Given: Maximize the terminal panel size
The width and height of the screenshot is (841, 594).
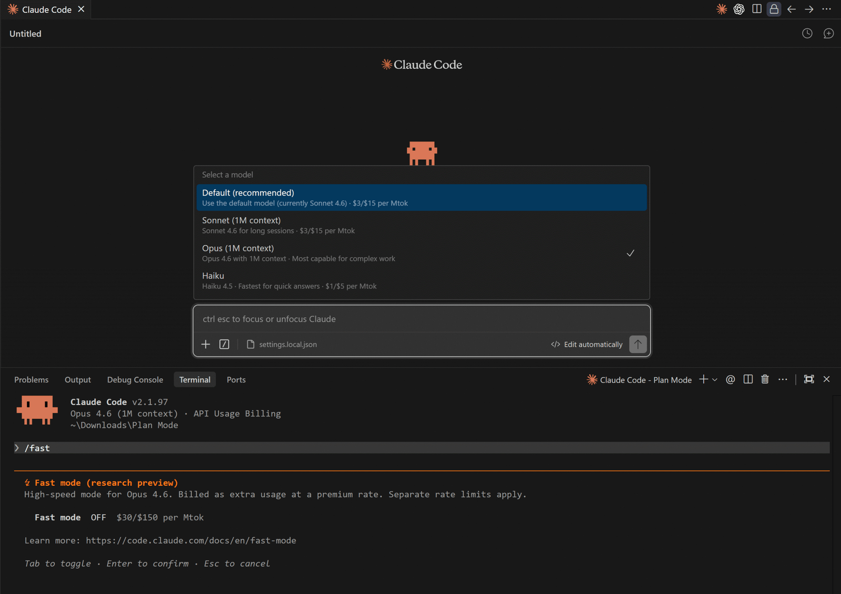Looking at the screenshot, I should pyautogui.click(x=809, y=379).
